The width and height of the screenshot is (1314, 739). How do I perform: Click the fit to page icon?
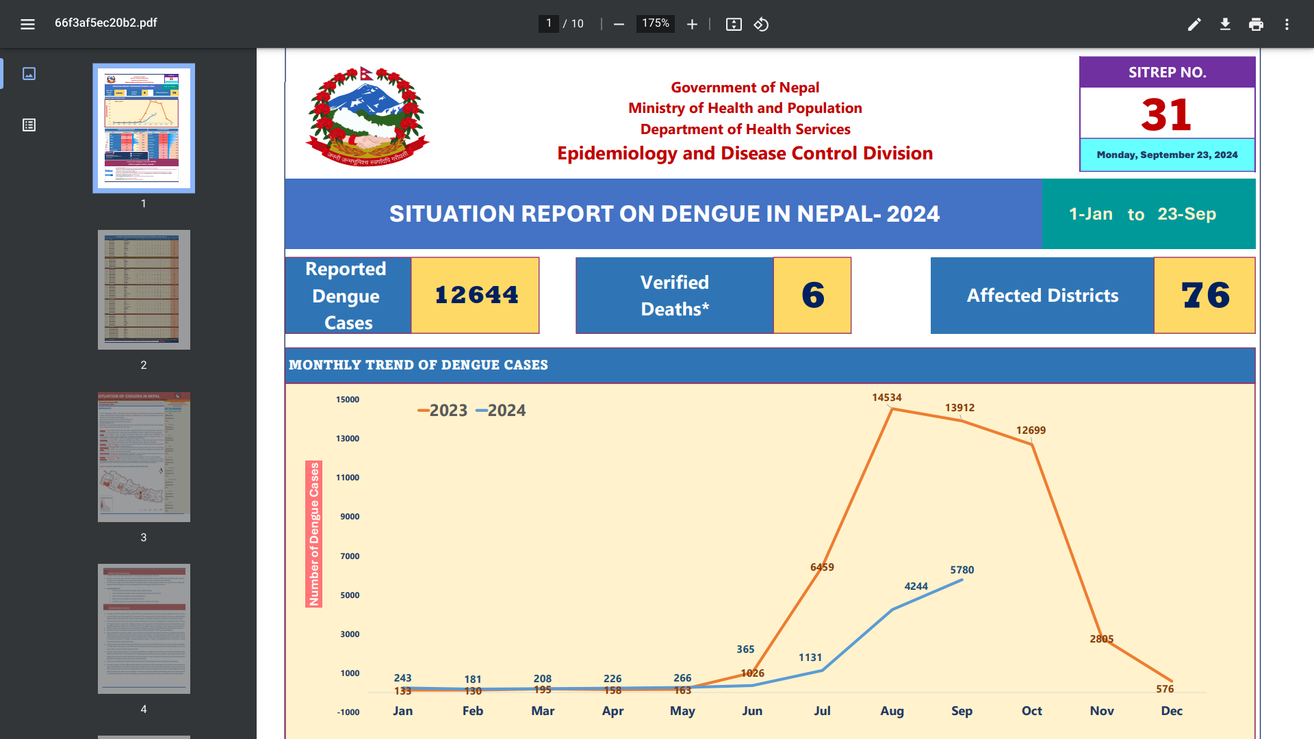point(734,24)
